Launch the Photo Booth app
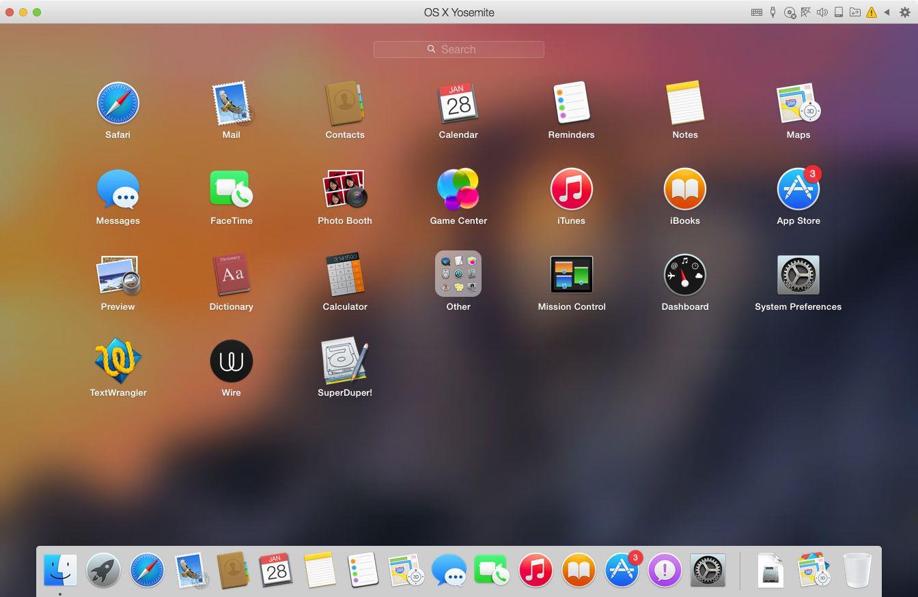The image size is (918, 597). point(344,190)
